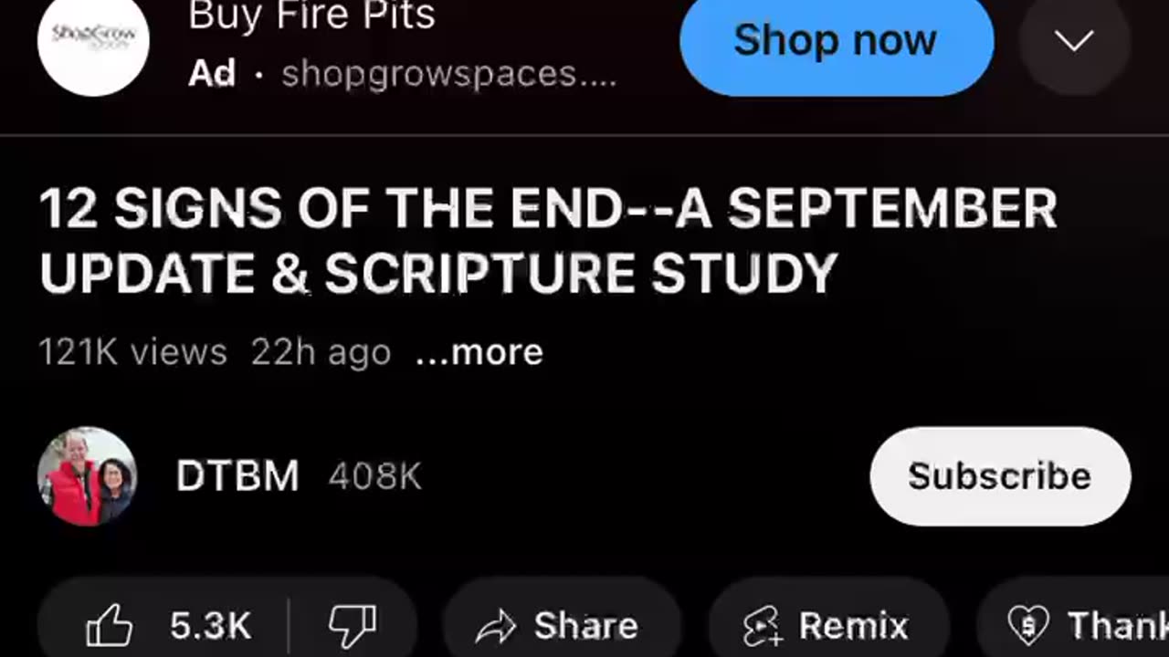1169x657 pixels.
Task: Tap the 5.3K like count
Action: pyautogui.click(x=211, y=627)
